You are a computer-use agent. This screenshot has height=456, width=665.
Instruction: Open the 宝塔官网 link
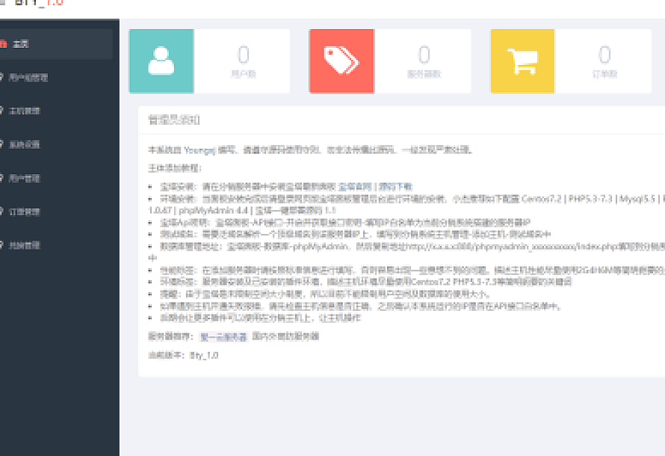pos(355,185)
